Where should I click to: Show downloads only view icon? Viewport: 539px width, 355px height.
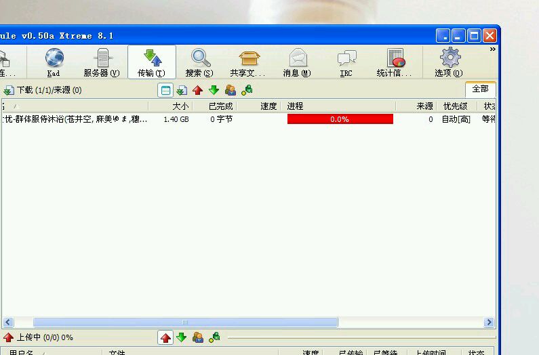[182, 90]
